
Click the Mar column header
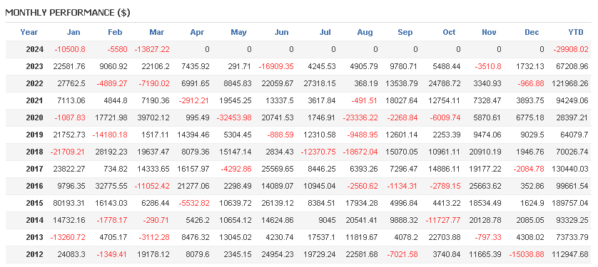(x=157, y=32)
